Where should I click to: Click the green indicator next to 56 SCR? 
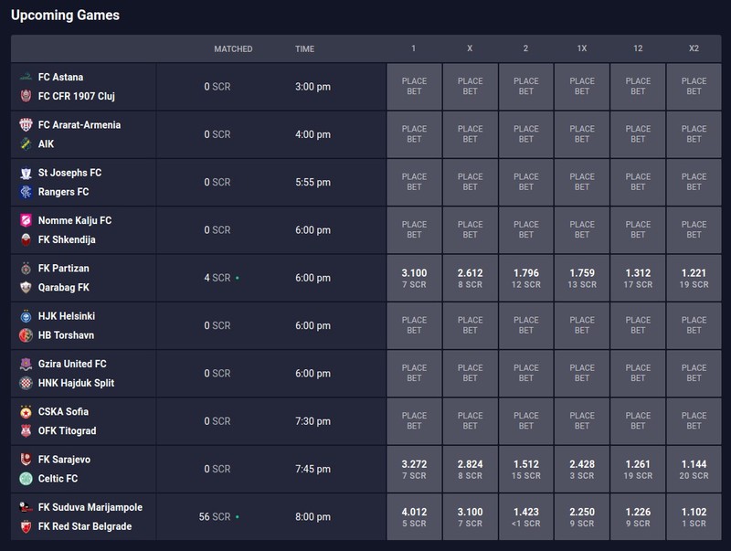coord(238,517)
